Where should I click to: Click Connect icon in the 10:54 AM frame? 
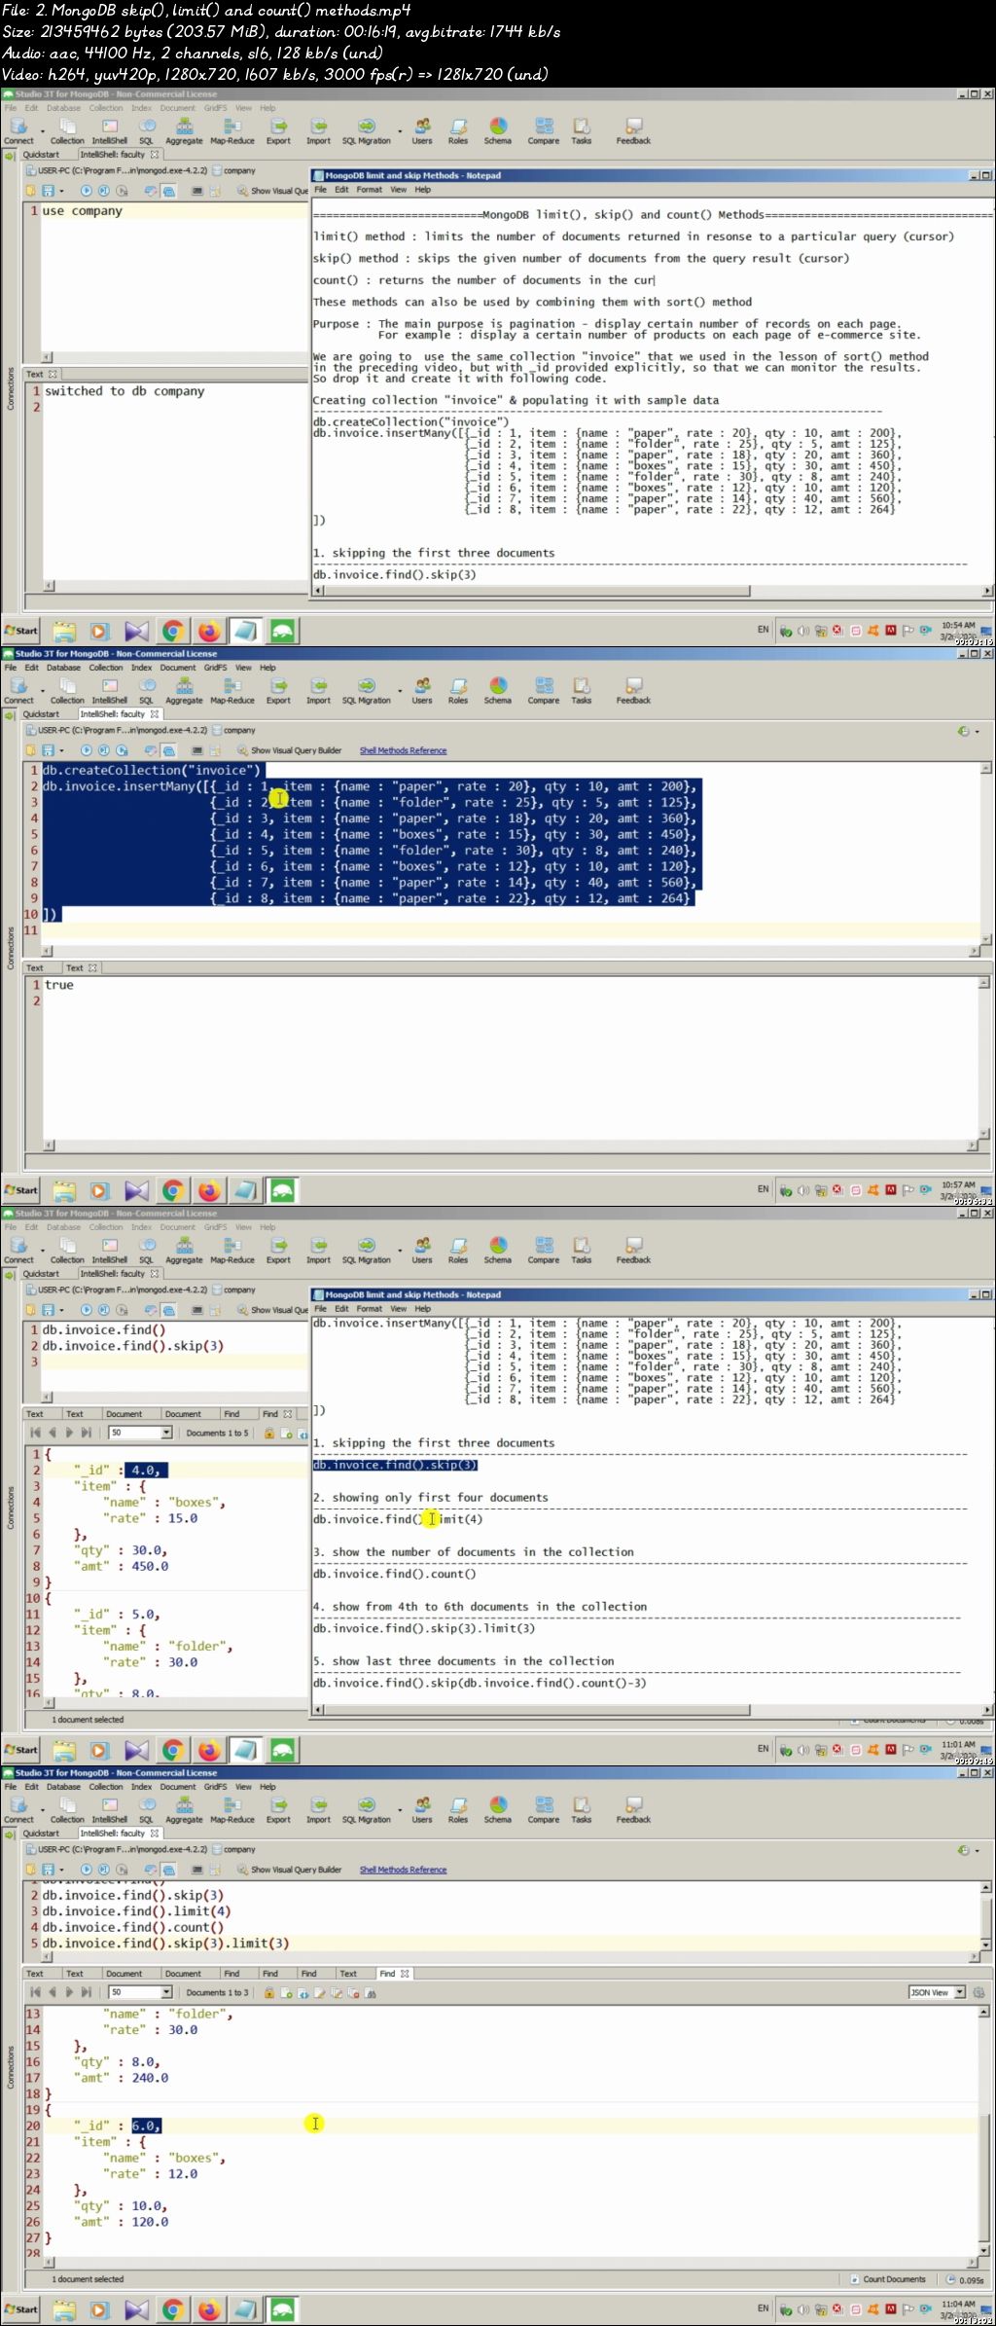[18, 130]
